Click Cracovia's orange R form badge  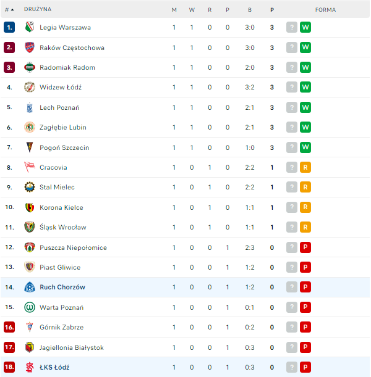point(305,167)
